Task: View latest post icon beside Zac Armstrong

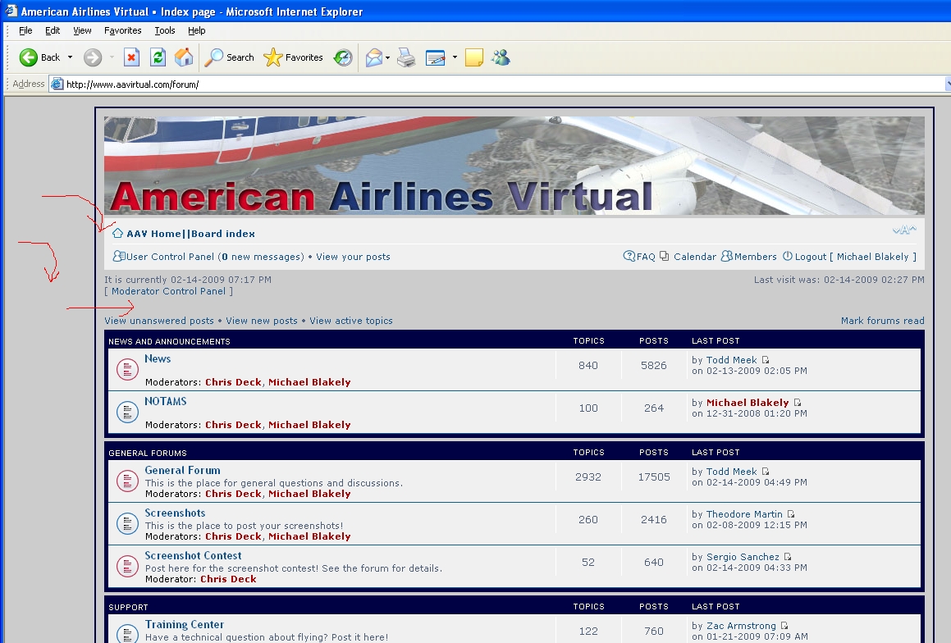Action: (784, 626)
